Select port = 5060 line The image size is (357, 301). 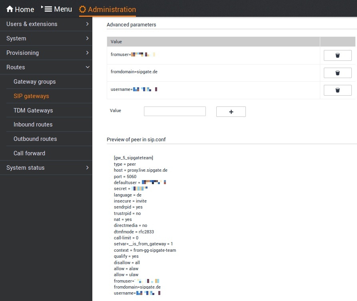125,177
